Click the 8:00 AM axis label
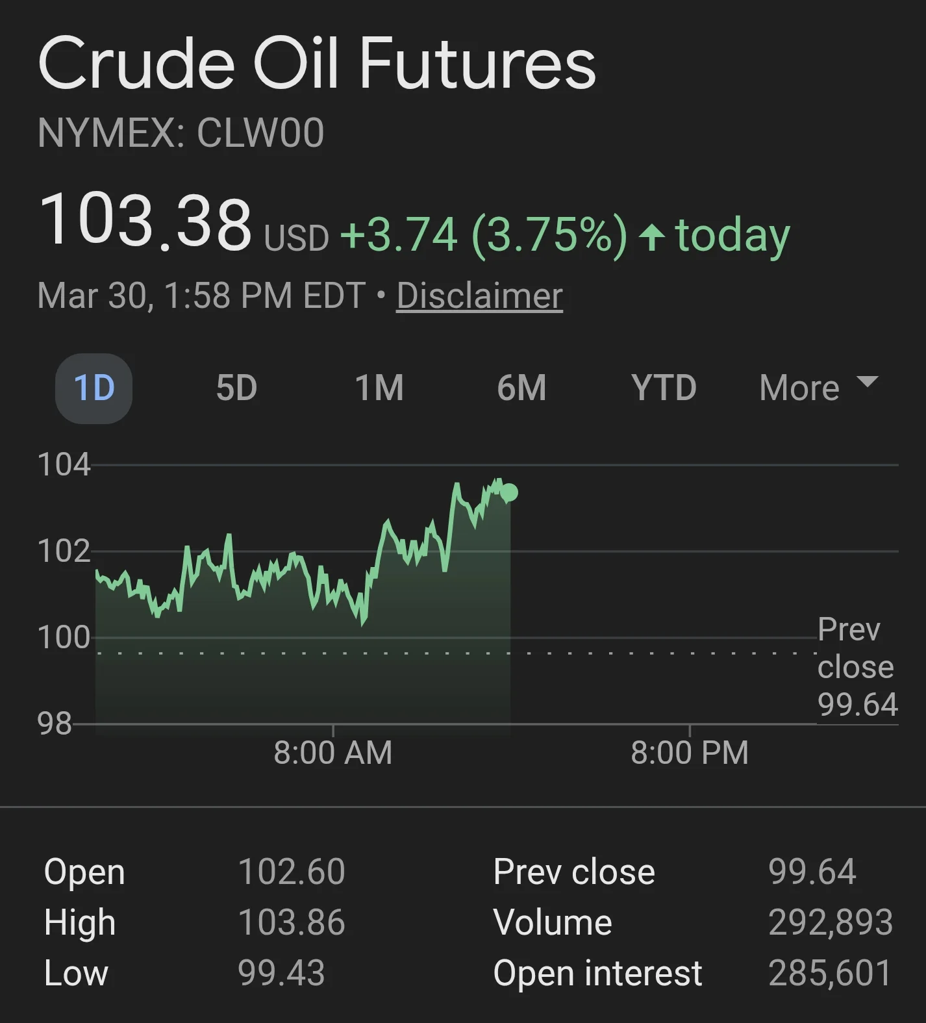This screenshot has height=1023, width=926. 332,753
